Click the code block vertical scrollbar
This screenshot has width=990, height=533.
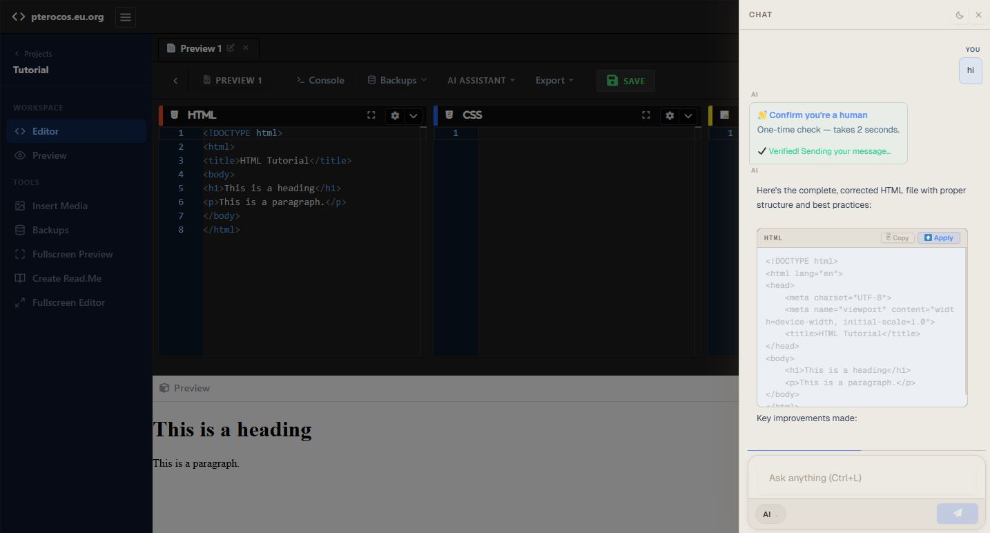(x=966, y=322)
